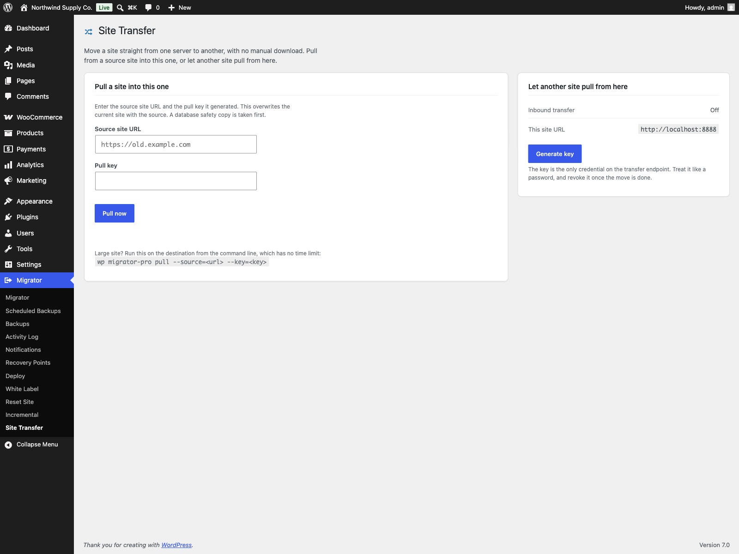Open the WooCommerce menu
The width and height of the screenshot is (739, 554).
[37, 117]
